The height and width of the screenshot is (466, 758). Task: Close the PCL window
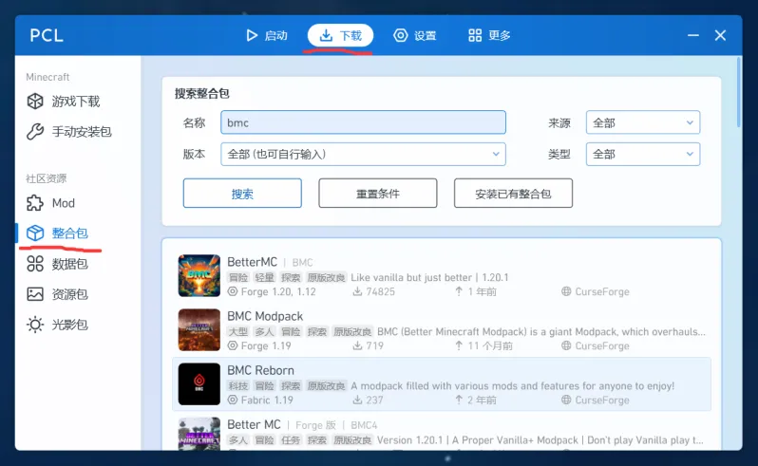[x=720, y=35]
